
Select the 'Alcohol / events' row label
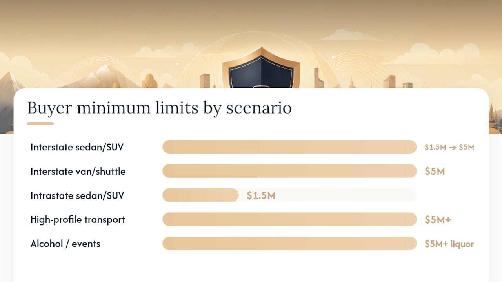pyautogui.click(x=65, y=244)
